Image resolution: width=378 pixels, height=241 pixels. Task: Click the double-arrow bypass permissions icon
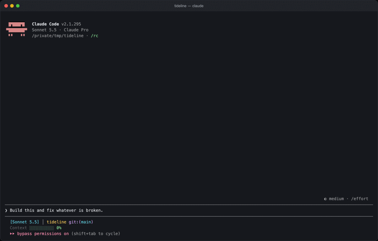pos(12,234)
